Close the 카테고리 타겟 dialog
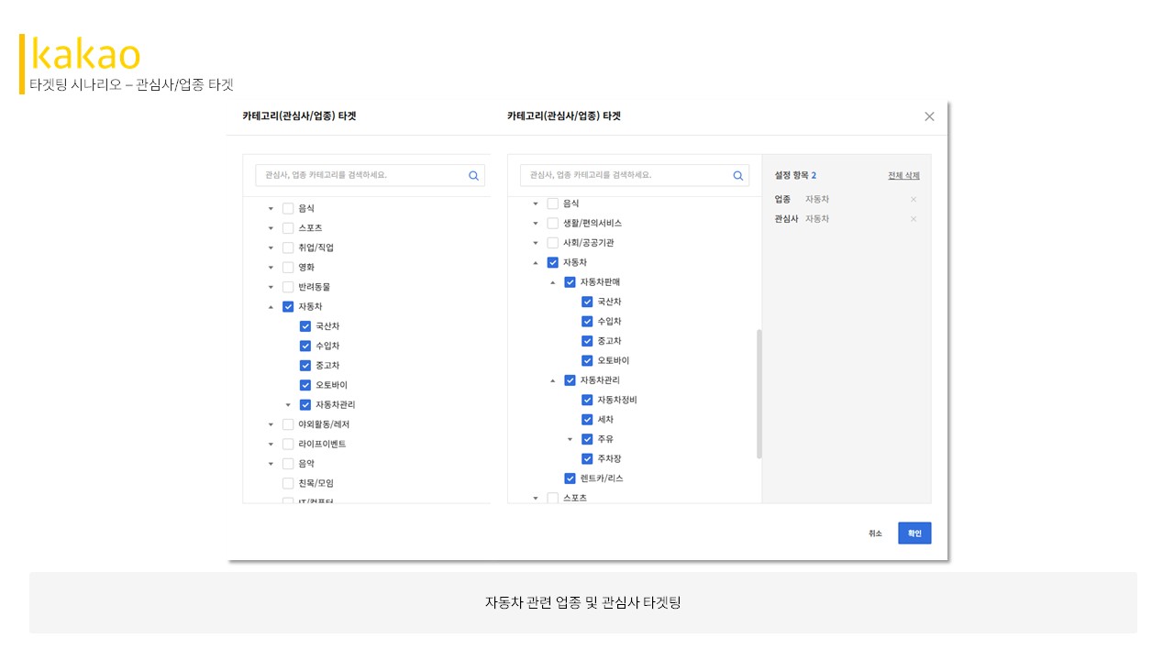Viewport: 1174px width, 660px height. coord(929,116)
